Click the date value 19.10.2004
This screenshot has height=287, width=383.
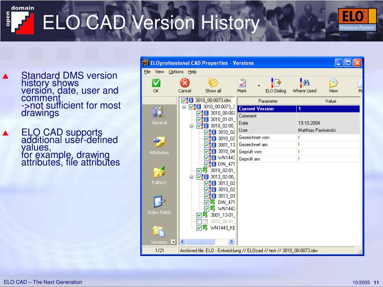click(309, 123)
